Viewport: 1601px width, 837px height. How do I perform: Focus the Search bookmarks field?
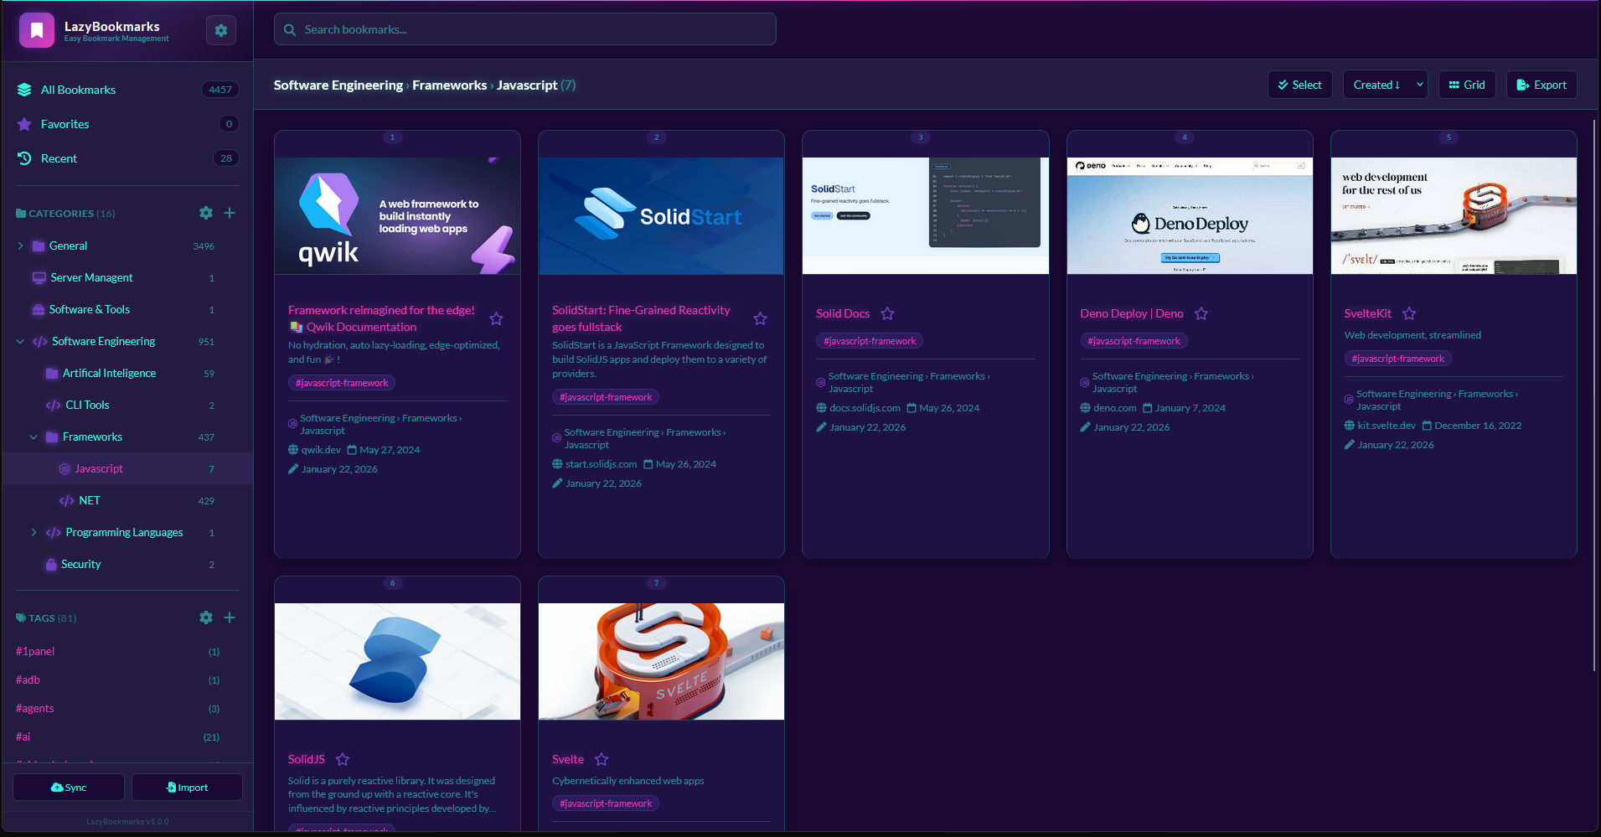(x=524, y=29)
